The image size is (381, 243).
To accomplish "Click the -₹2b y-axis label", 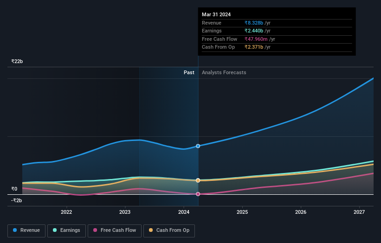I will click(x=17, y=200).
